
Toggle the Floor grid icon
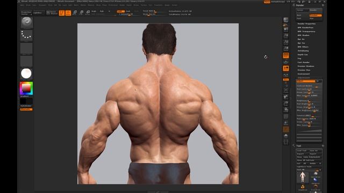[x=286, y=62]
